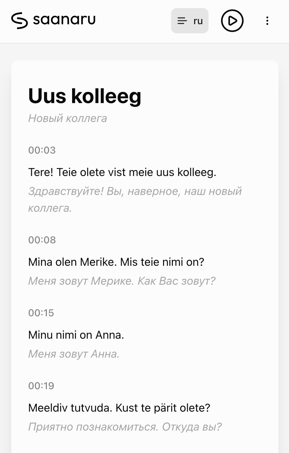Jump to timestamp 00:03
Image resolution: width=289 pixels, height=453 pixels.
42,150
